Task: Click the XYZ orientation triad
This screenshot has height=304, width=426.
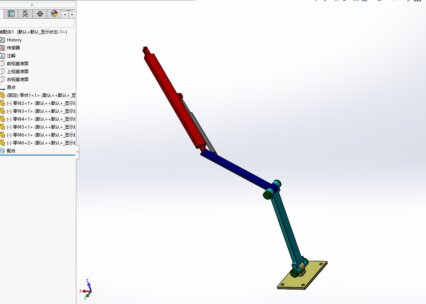Action: [x=86, y=290]
